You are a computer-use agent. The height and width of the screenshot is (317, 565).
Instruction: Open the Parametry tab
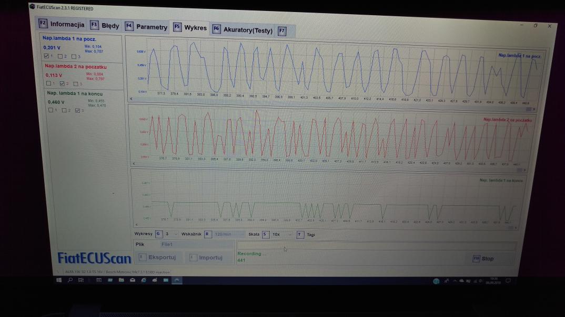tap(146, 27)
